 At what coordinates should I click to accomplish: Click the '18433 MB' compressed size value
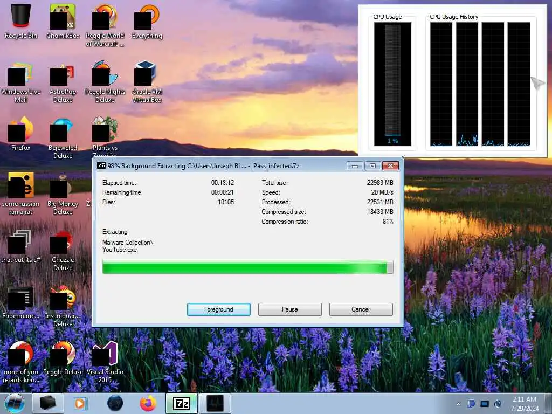[380, 212]
